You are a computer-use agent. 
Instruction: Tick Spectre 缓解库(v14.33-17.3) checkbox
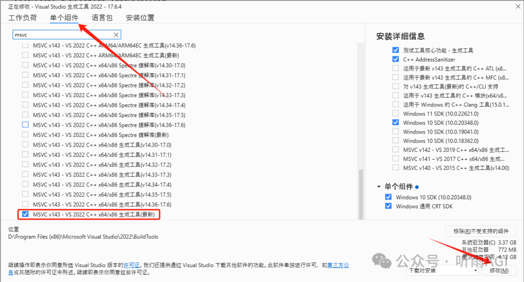click(25, 95)
